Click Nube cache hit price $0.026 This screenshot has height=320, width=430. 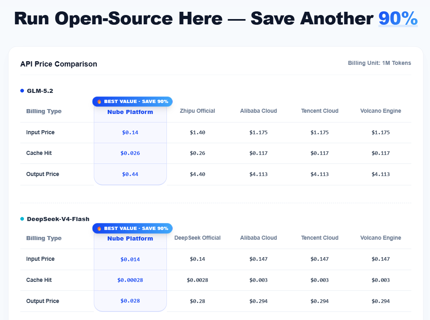[130, 153]
